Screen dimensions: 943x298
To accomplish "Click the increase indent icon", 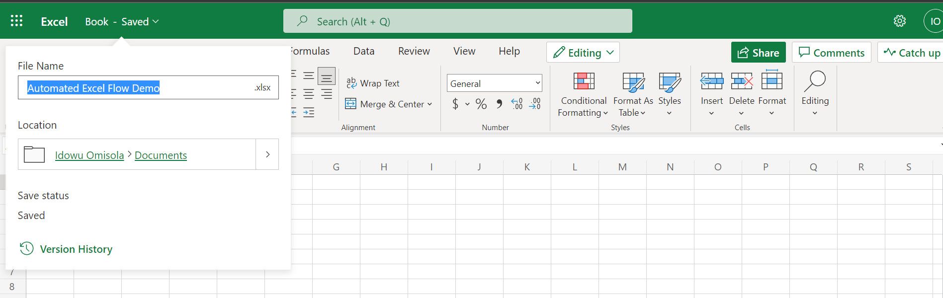I will 309,113.
